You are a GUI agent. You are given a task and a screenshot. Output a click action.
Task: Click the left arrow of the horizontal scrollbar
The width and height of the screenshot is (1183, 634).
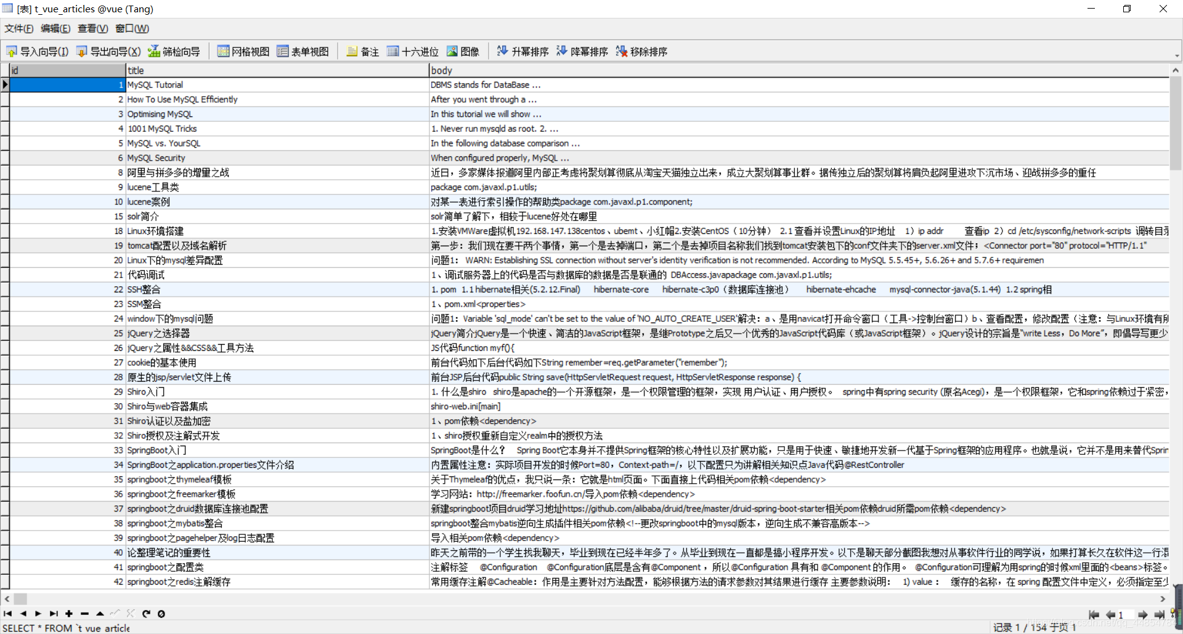coord(7,599)
